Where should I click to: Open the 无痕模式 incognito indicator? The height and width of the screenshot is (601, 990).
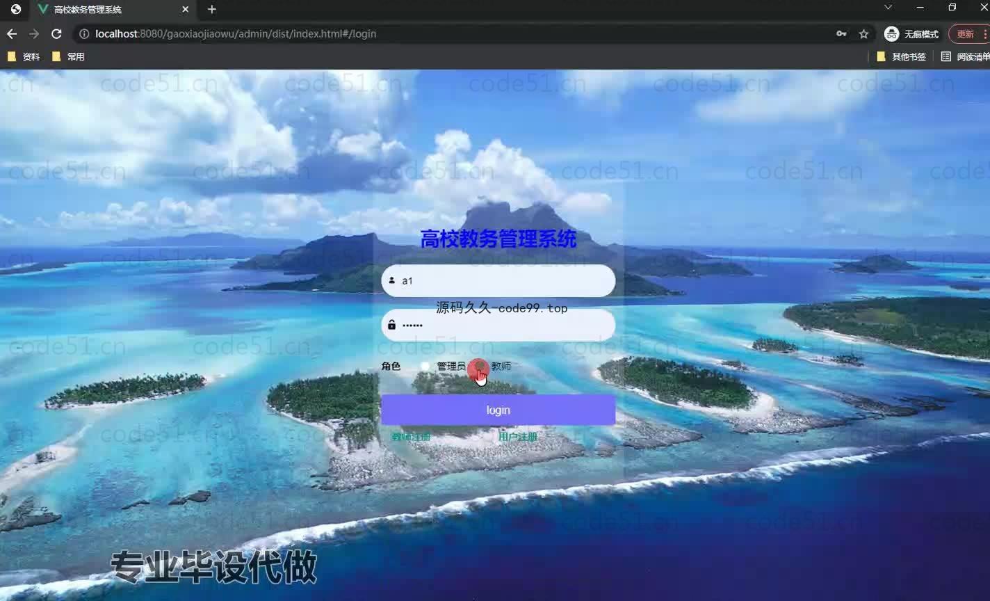911,33
